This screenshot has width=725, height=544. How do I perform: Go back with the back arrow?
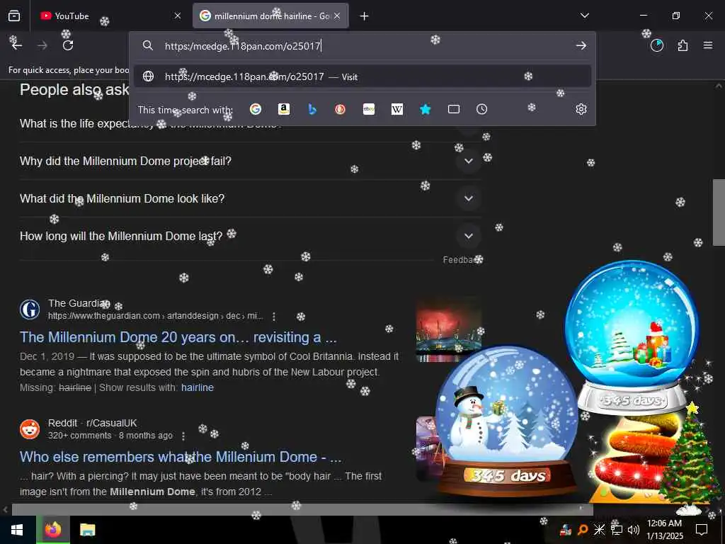coord(17,45)
